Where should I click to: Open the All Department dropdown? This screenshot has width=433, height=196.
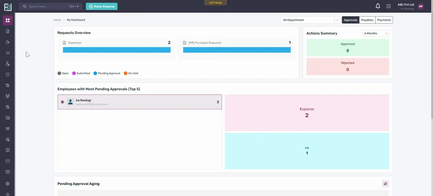[310, 20]
